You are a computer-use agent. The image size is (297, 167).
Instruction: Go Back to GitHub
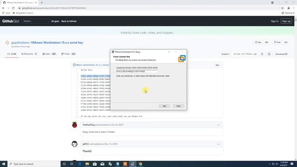click(69, 21)
